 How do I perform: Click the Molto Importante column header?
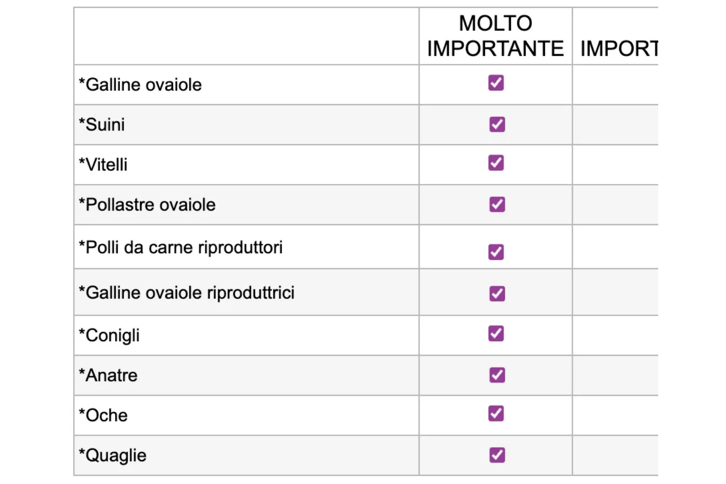[x=495, y=36]
